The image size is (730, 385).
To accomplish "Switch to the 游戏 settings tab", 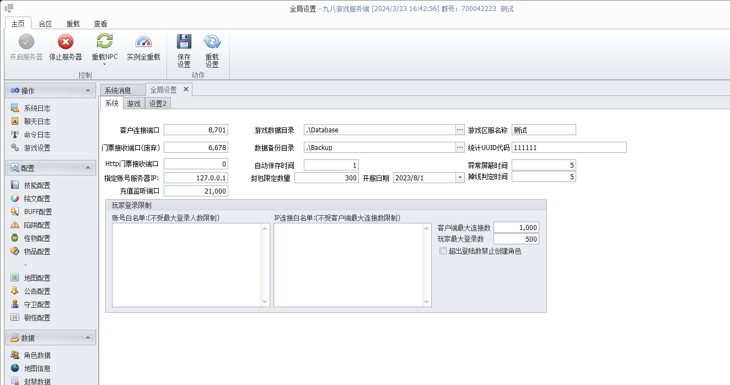I will [133, 103].
